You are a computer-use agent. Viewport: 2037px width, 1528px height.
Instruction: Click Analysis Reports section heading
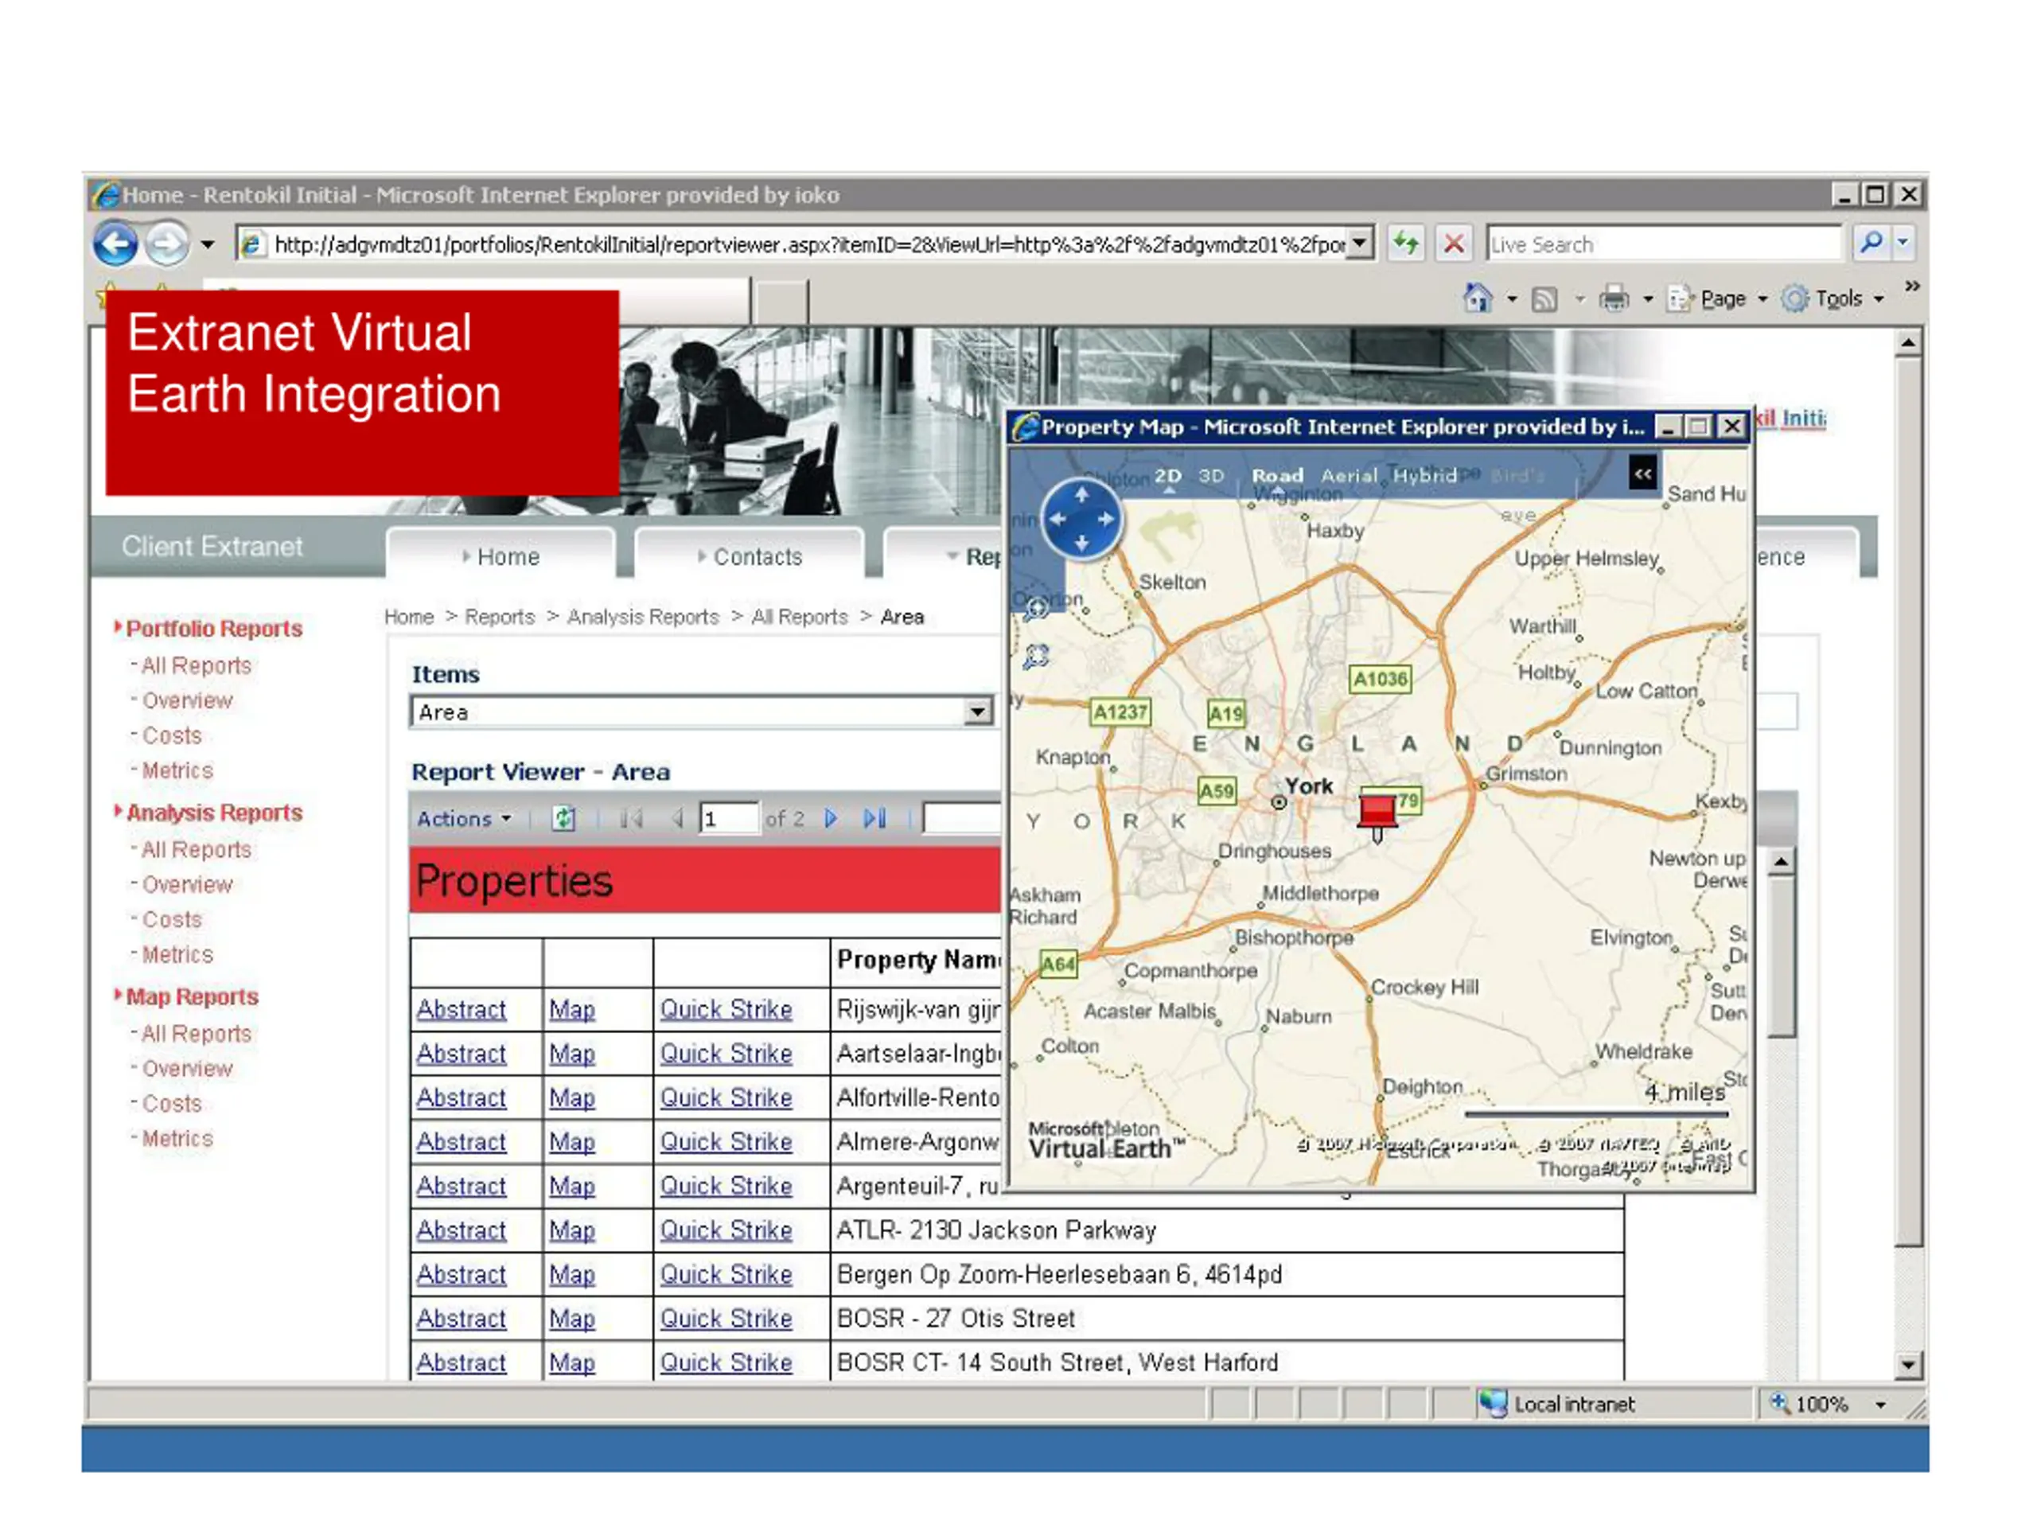(x=213, y=813)
